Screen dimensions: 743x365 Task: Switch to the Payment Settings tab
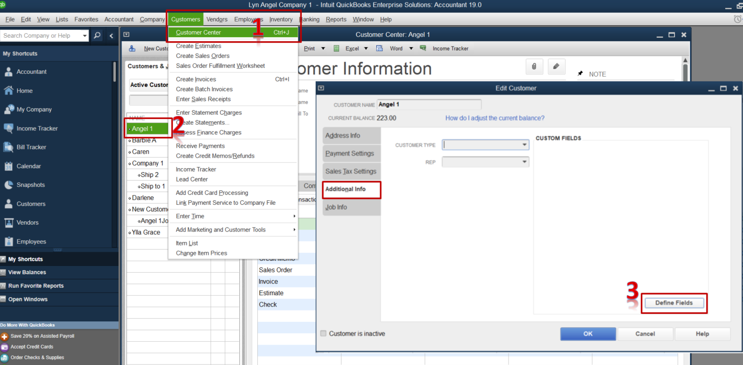coord(351,154)
